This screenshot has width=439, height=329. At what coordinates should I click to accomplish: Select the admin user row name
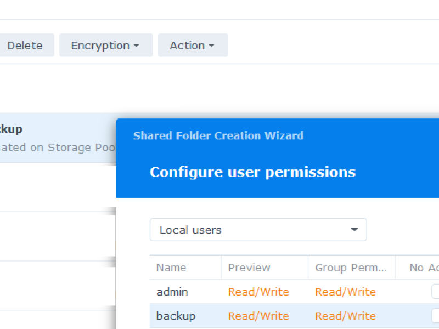[172, 292]
